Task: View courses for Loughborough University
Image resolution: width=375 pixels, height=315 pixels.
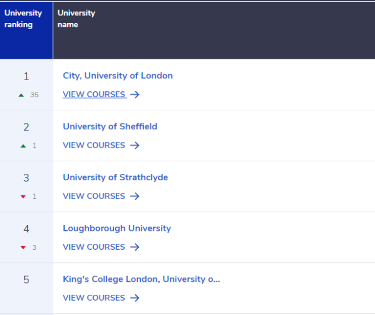Action: click(94, 247)
